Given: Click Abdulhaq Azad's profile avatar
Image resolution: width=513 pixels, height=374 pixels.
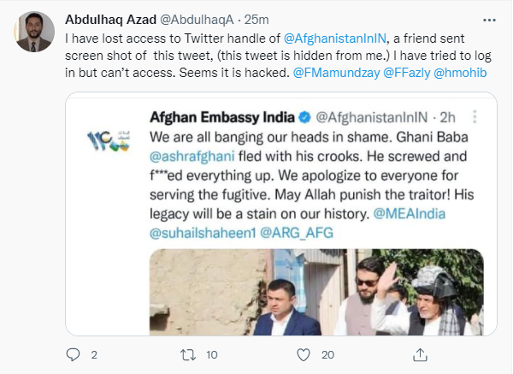Looking at the screenshot, I should tap(32, 33).
